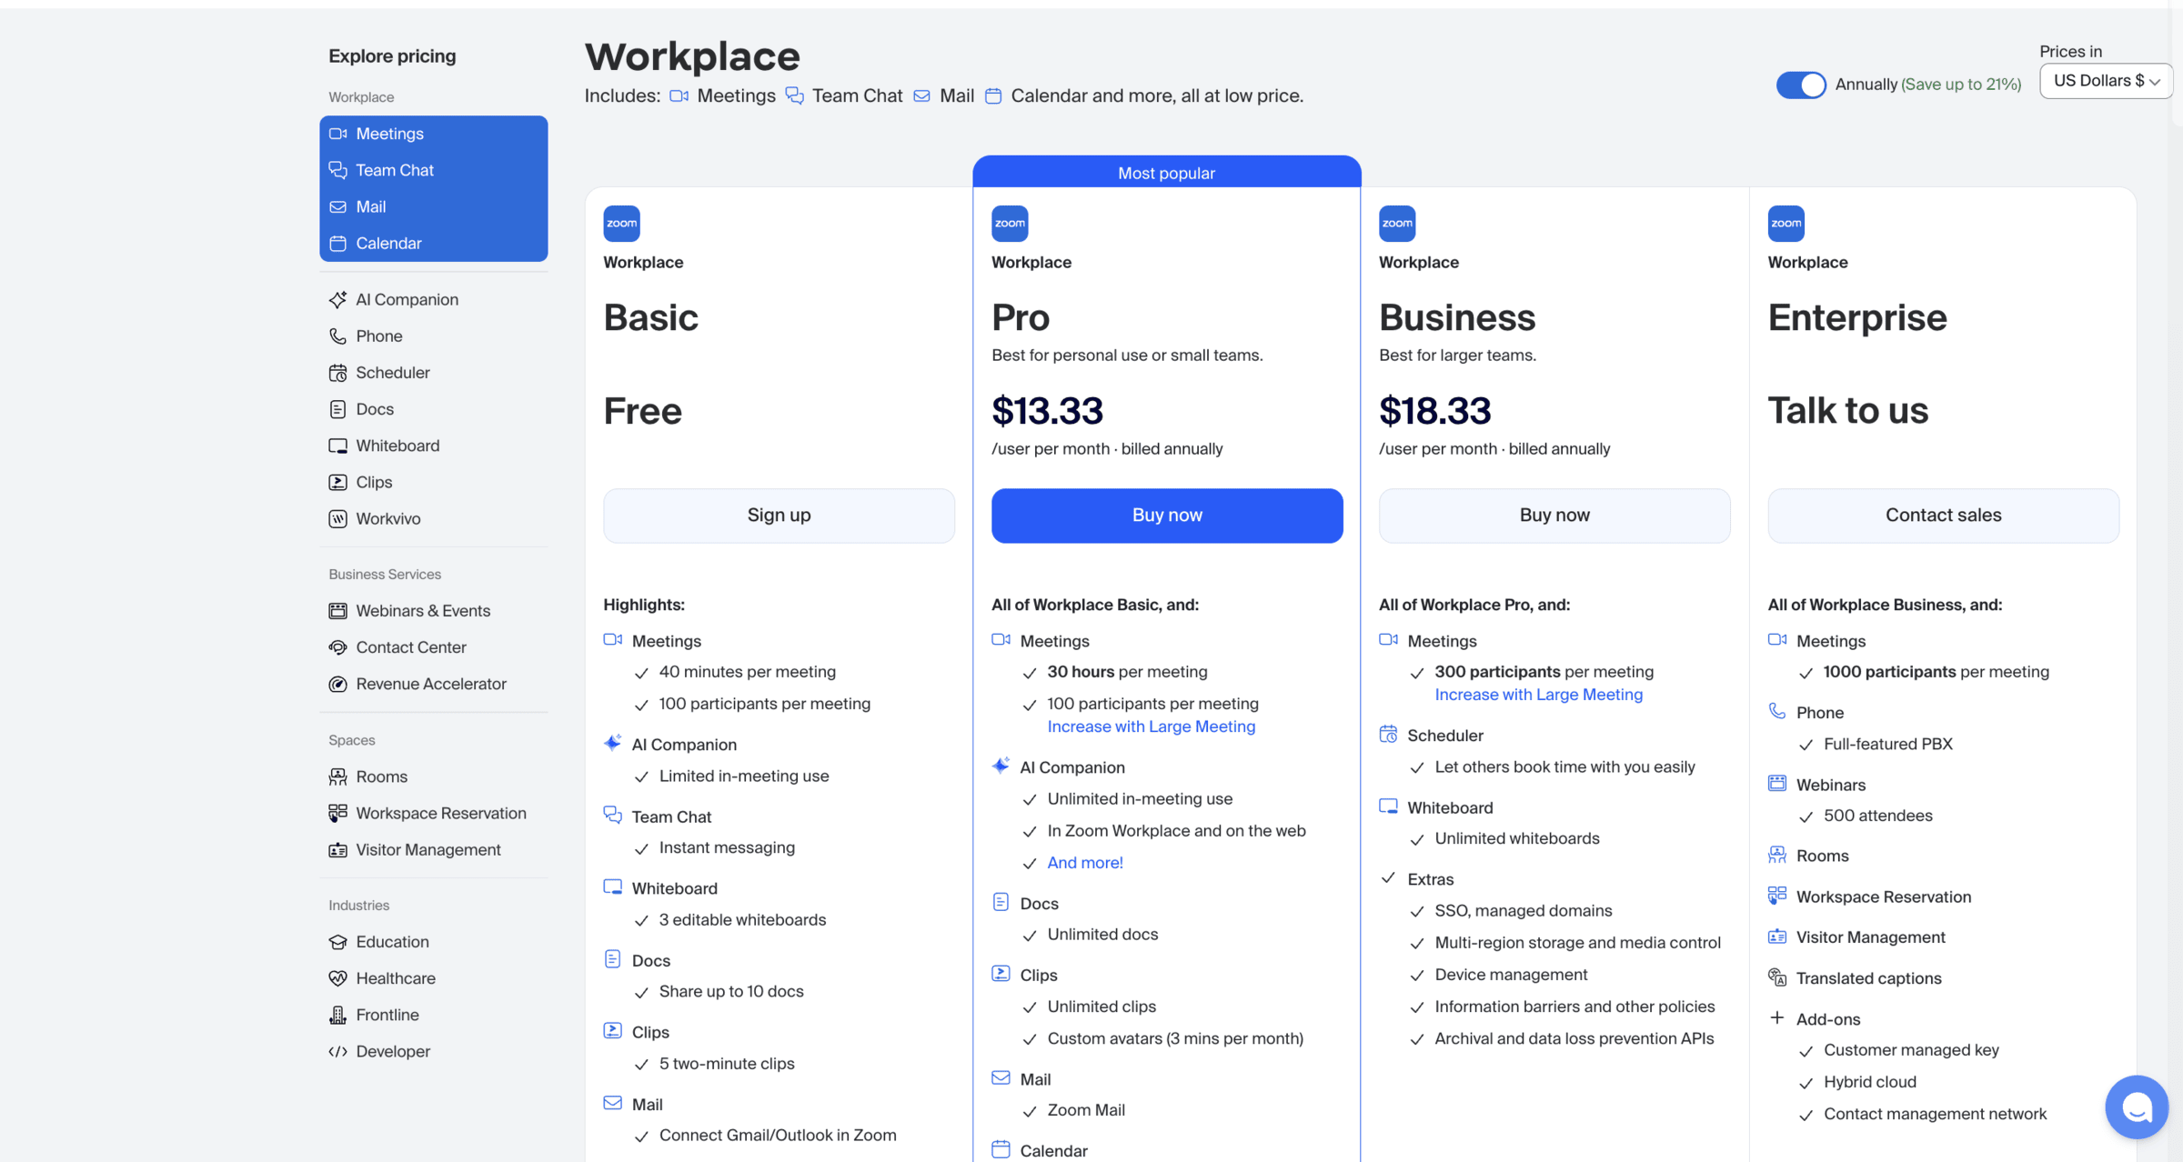Click Buy now on the Pro plan
Screen dimensions: 2183x1162
(x=1167, y=515)
